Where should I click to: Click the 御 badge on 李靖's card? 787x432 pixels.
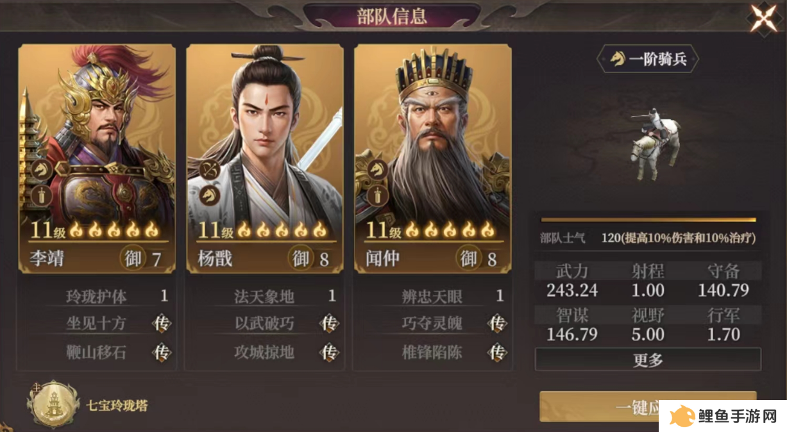tap(133, 259)
